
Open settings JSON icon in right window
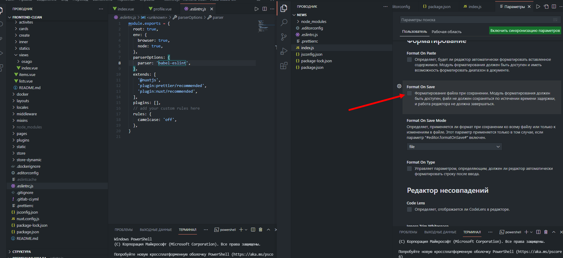point(546,7)
